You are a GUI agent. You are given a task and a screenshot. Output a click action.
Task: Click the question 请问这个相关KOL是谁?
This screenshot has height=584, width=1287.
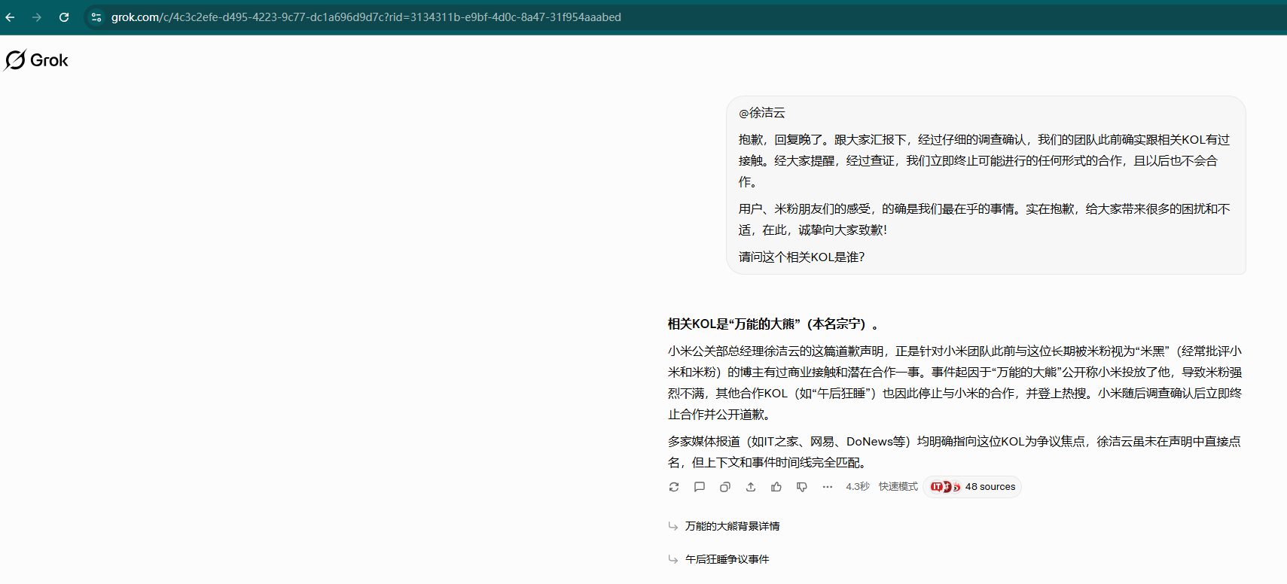point(801,257)
